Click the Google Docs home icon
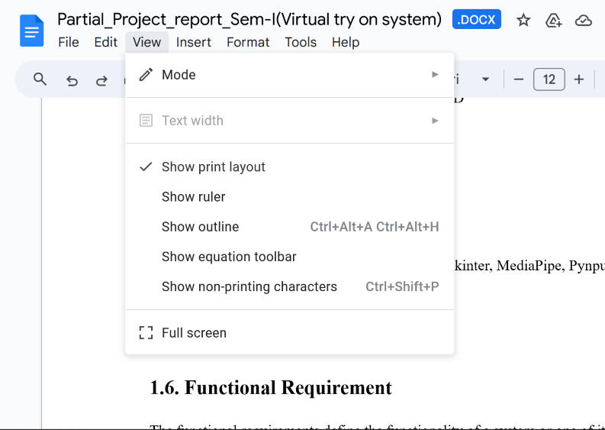Image resolution: width=605 pixels, height=430 pixels. pyautogui.click(x=31, y=31)
